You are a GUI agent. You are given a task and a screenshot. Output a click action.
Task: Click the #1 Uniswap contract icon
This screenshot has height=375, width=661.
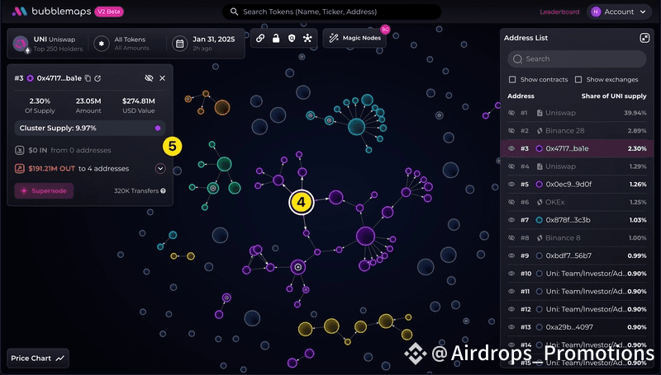(540, 113)
